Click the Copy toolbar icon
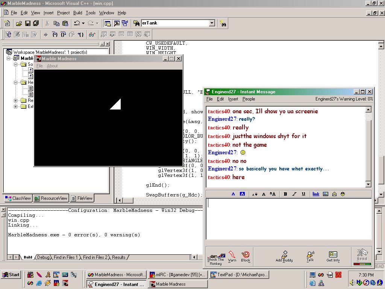 click(56, 23)
